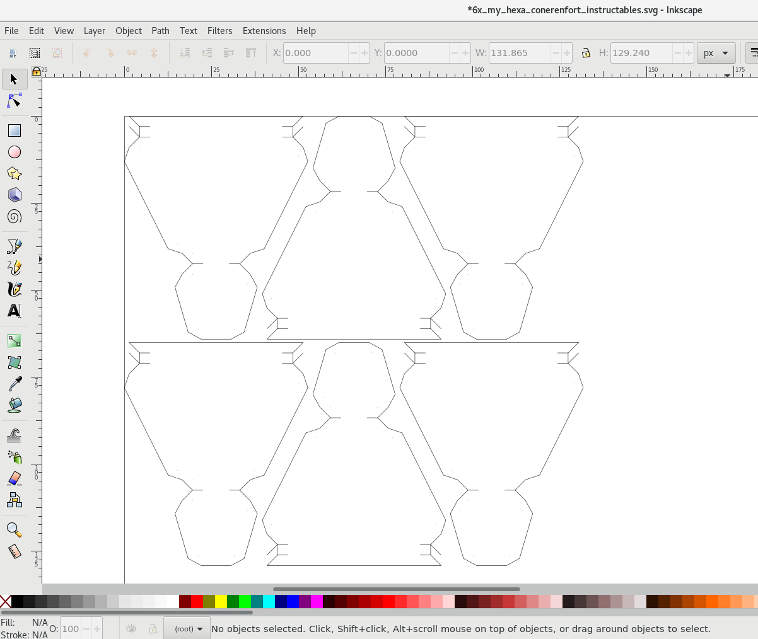Image resolution: width=758 pixels, height=639 pixels.
Task: Pick the Text tool
Action: 14,310
